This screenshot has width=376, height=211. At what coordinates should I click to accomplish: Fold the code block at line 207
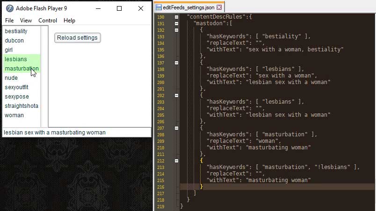click(x=176, y=127)
